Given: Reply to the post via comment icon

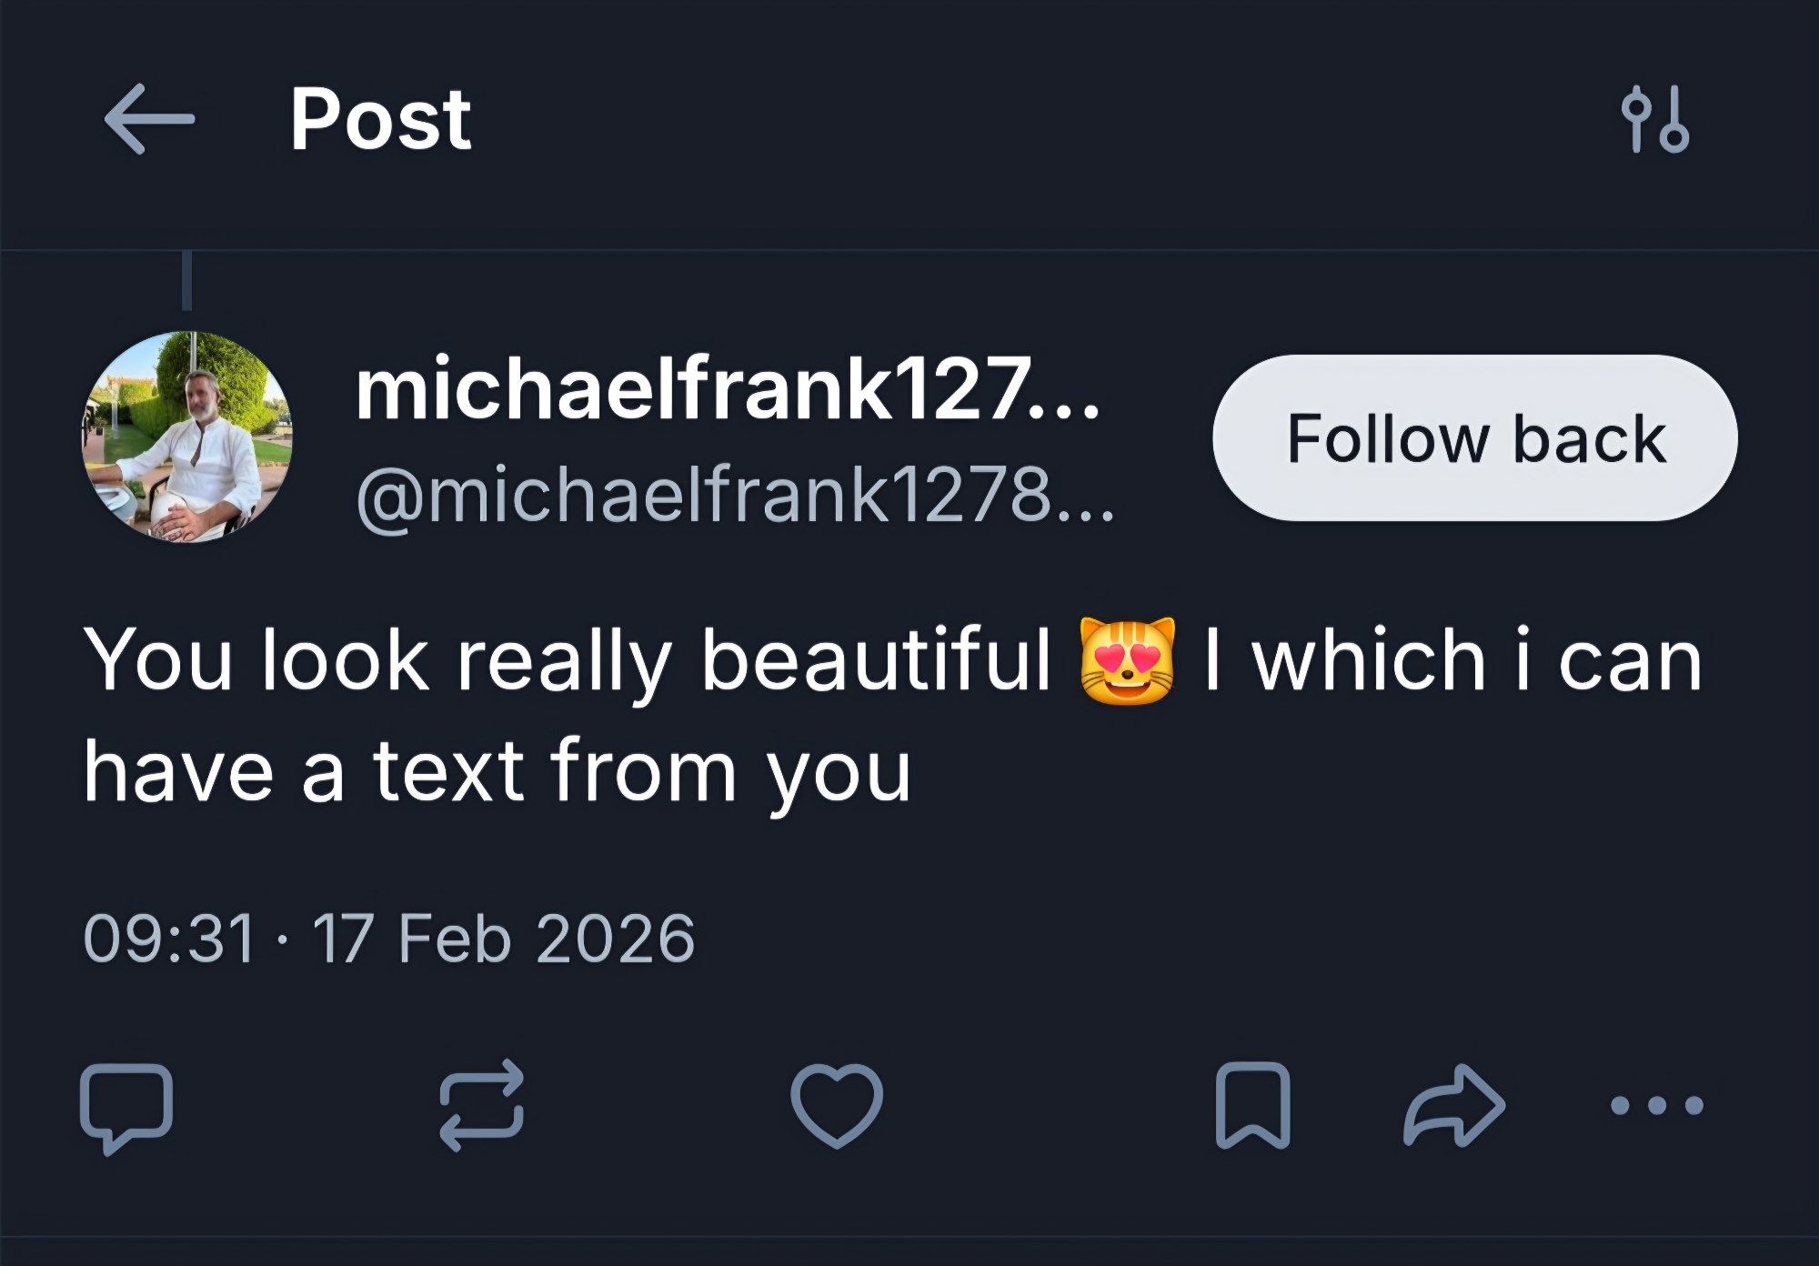Looking at the screenshot, I should coord(126,1107).
